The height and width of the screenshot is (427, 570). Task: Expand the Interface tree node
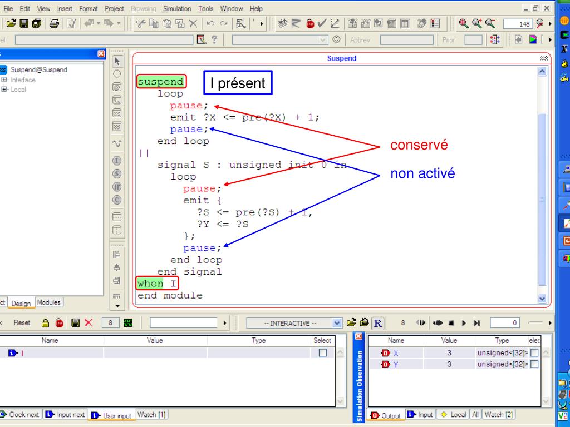(4, 80)
